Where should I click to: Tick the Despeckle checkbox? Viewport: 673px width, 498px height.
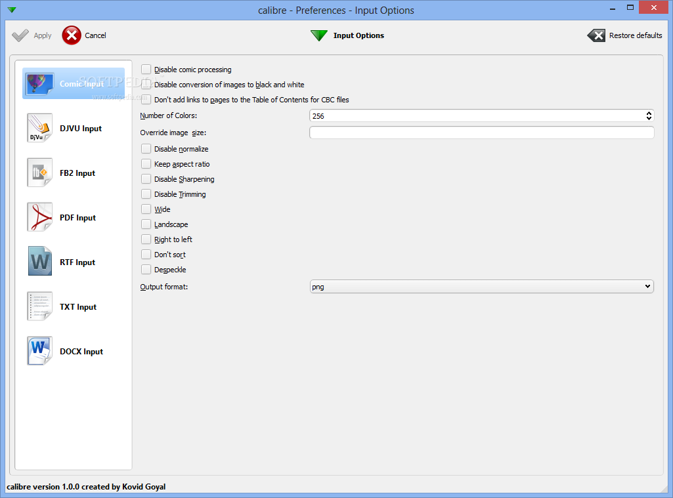click(x=146, y=270)
